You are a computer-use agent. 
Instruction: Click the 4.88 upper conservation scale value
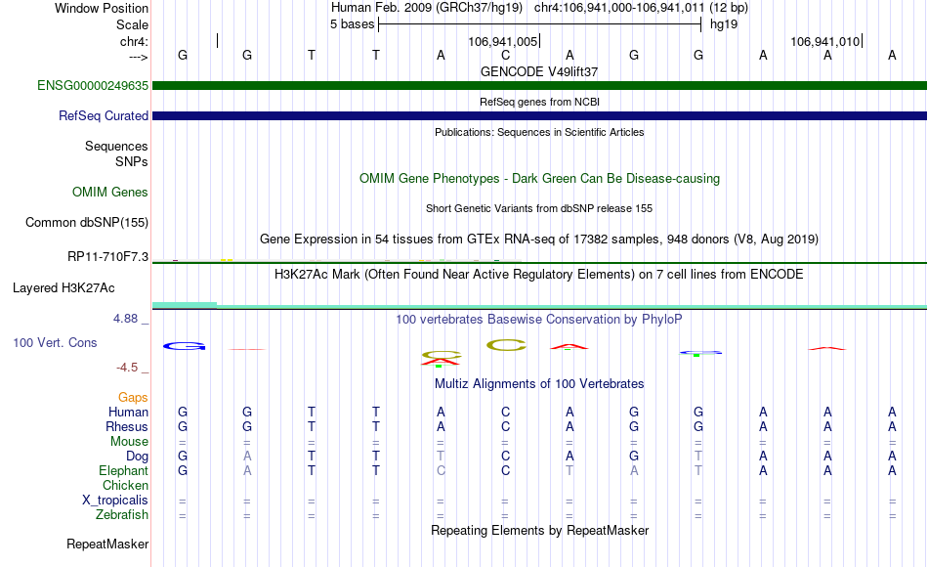tap(125, 319)
